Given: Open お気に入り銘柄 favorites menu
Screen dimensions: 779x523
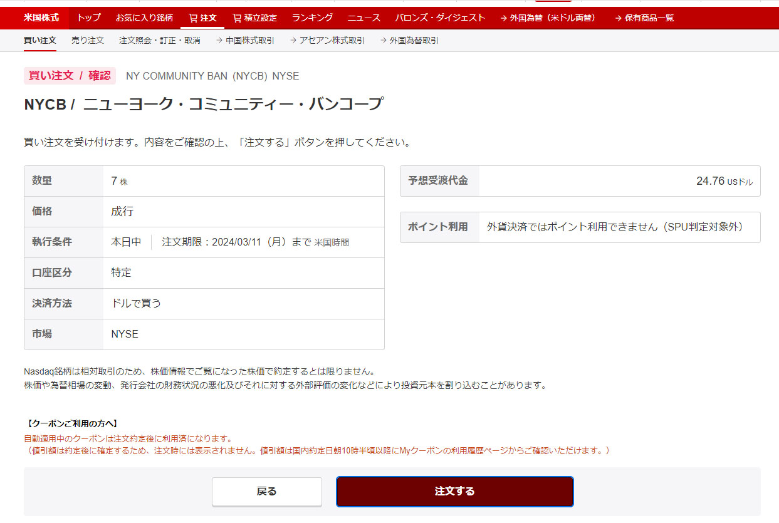Looking at the screenshot, I should [144, 18].
